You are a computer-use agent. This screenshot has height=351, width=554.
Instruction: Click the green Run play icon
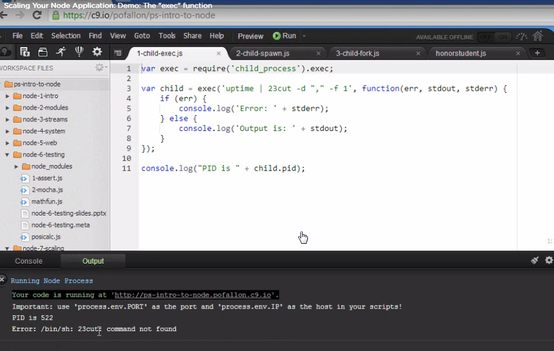(277, 36)
